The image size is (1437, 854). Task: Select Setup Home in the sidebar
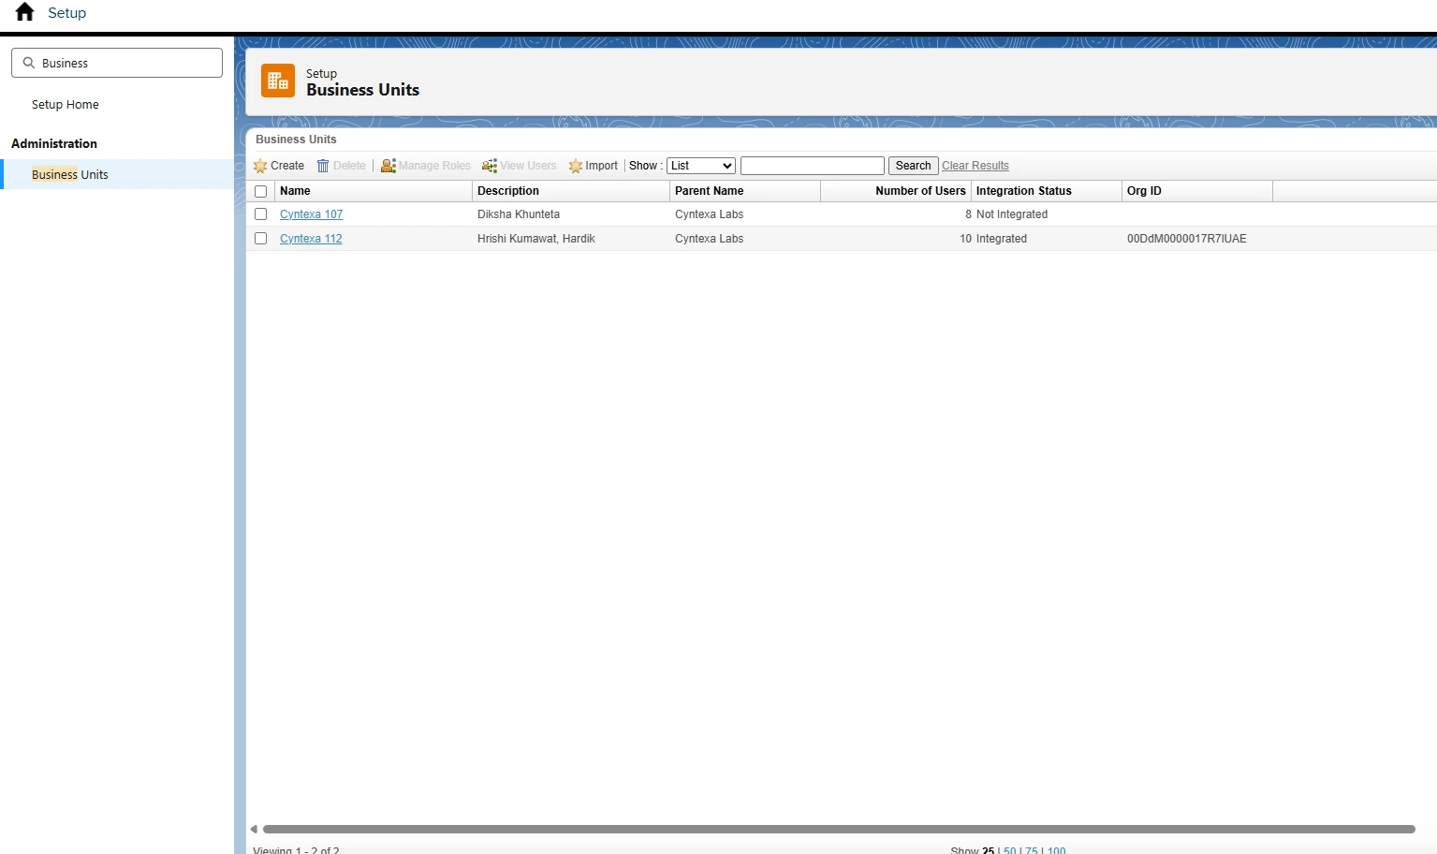[x=65, y=104]
